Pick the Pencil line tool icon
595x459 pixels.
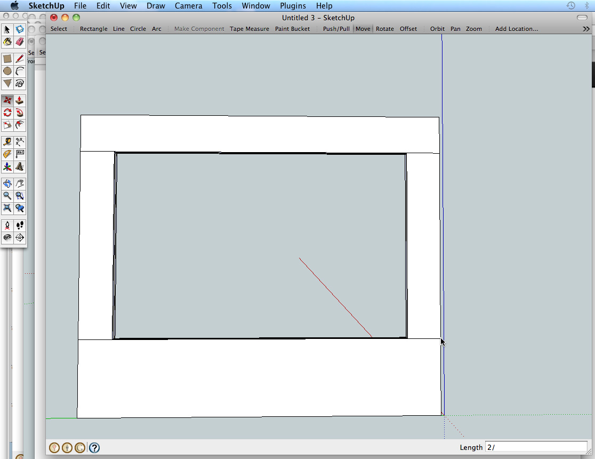click(20, 59)
